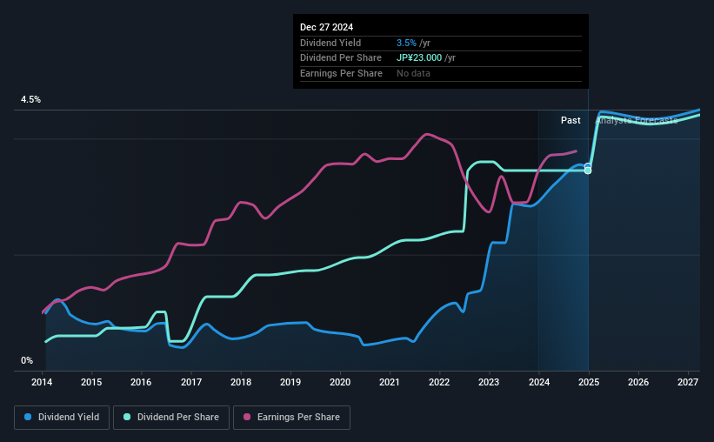Click the Dividend Yield tooltip row label
Screen dimensions: 714x442
point(330,43)
